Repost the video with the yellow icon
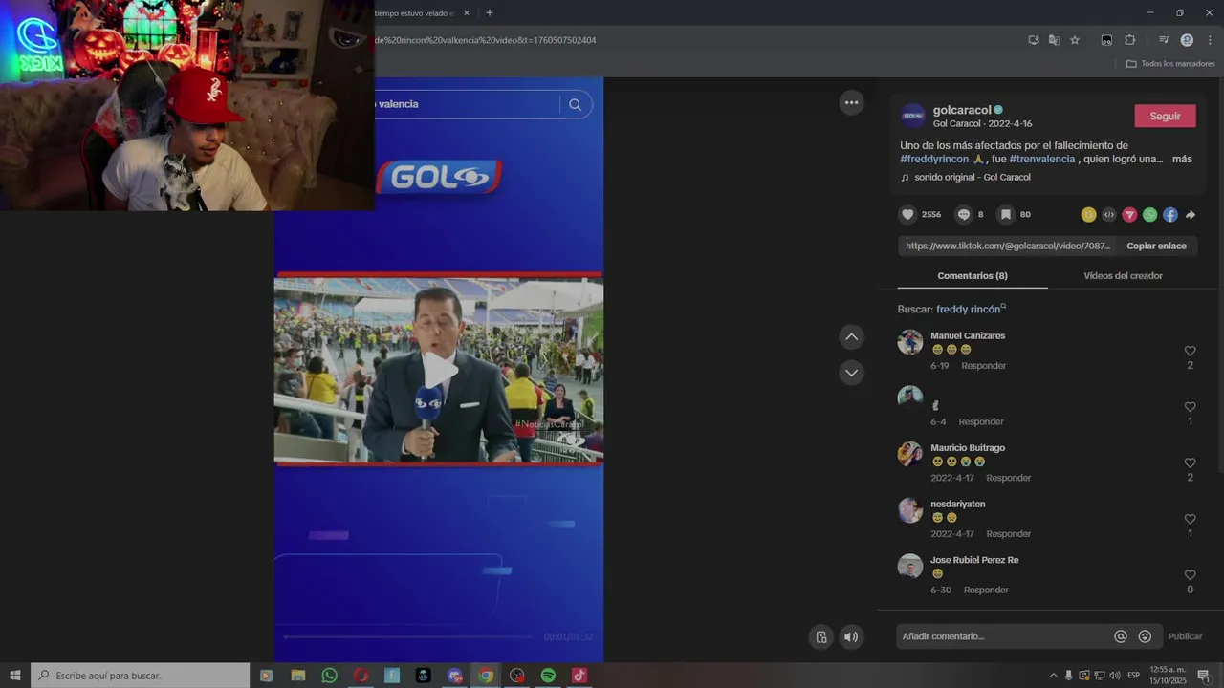Image resolution: width=1224 pixels, height=688 pixels. [1088, 215]
